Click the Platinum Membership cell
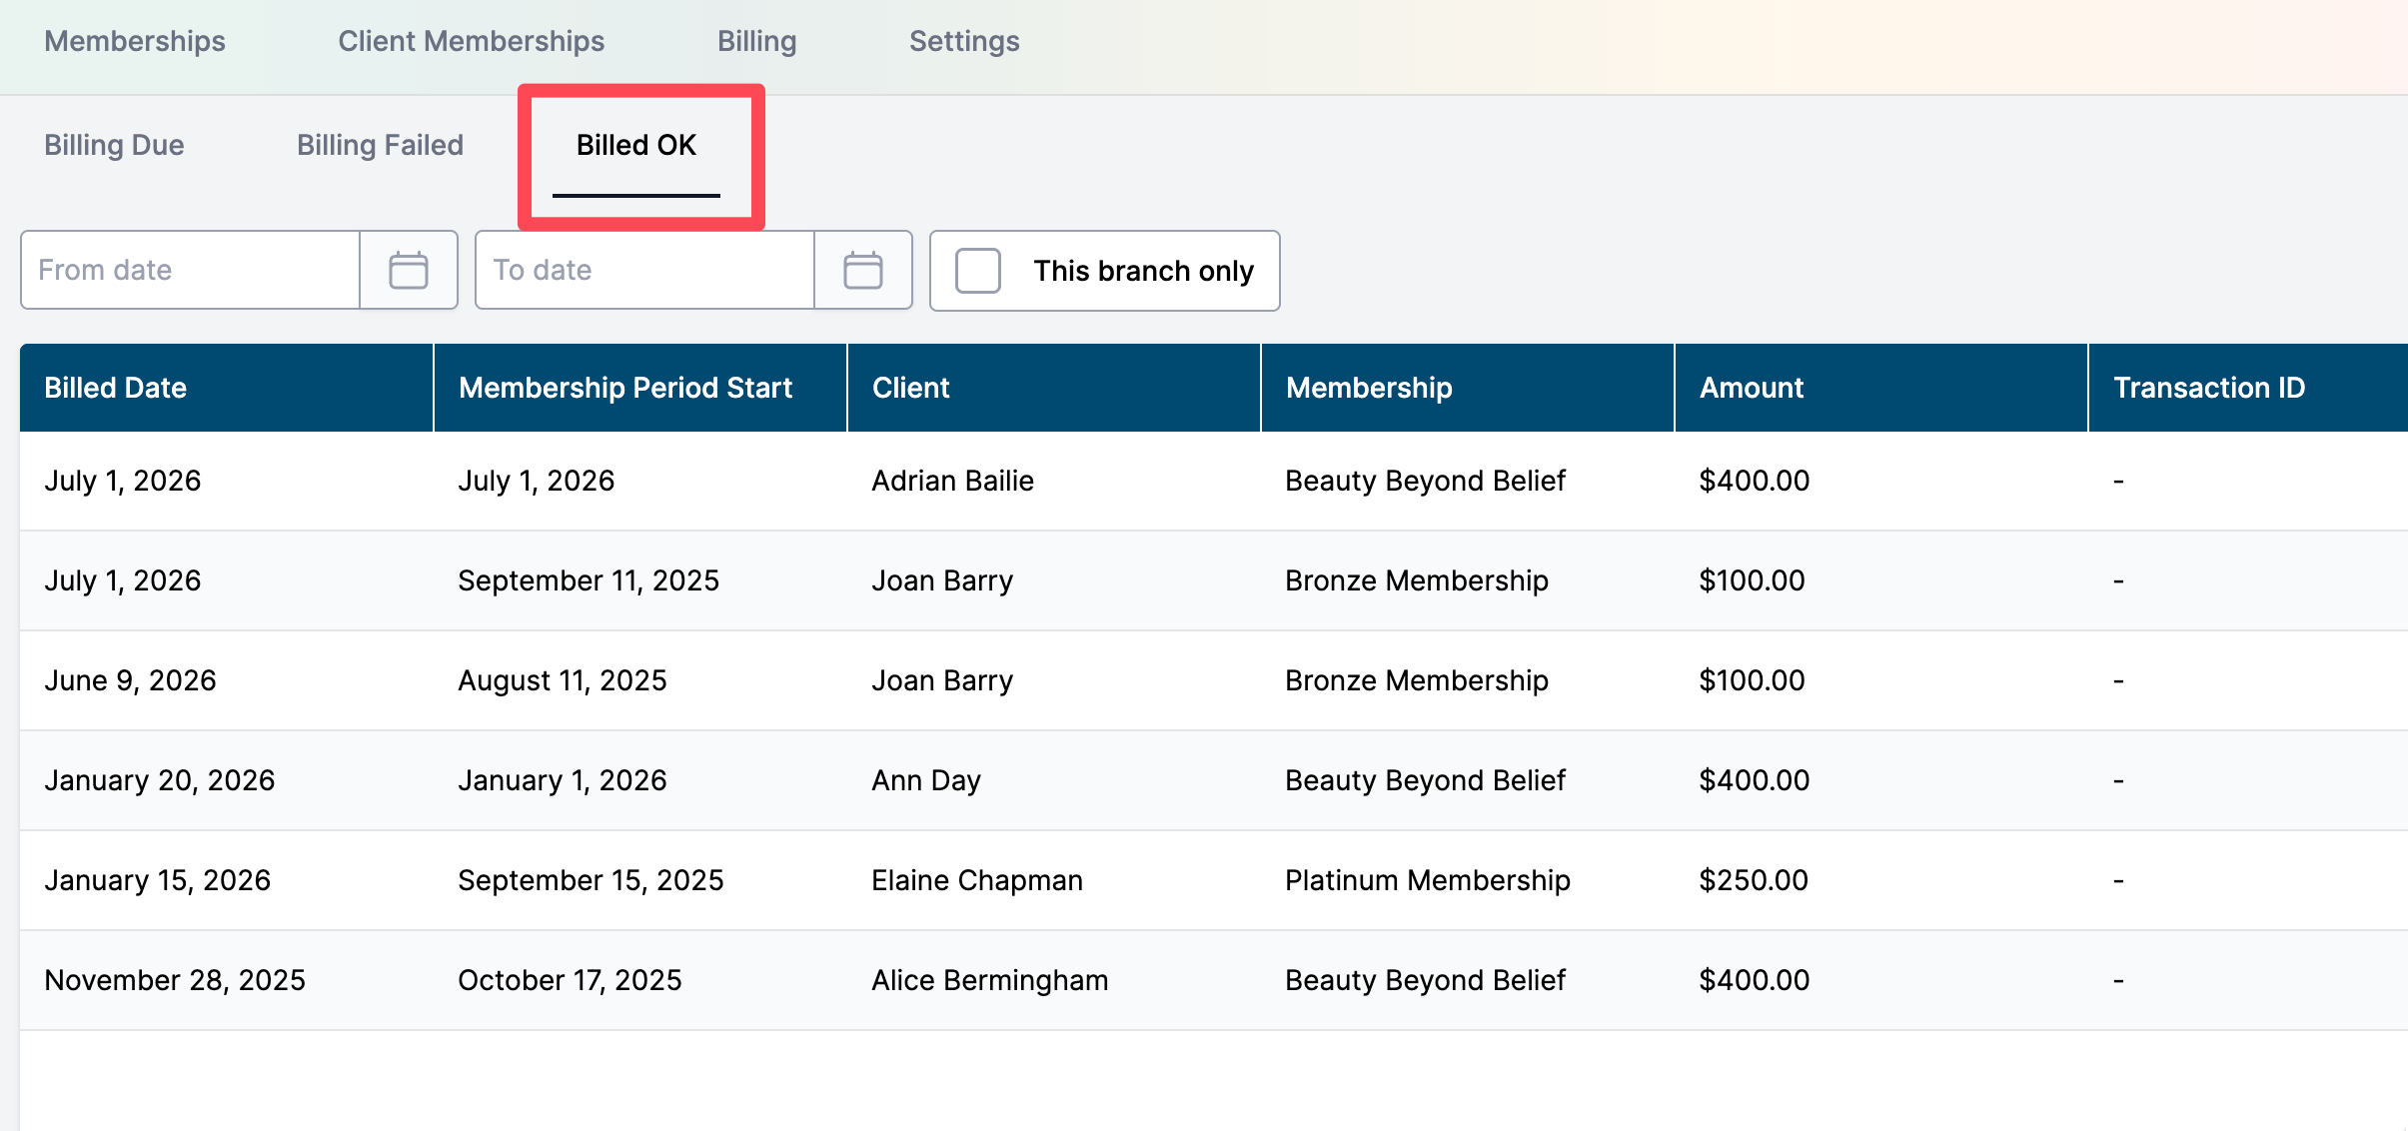This screenshot has width=2408, height=1131. (x=1428, y=880)
